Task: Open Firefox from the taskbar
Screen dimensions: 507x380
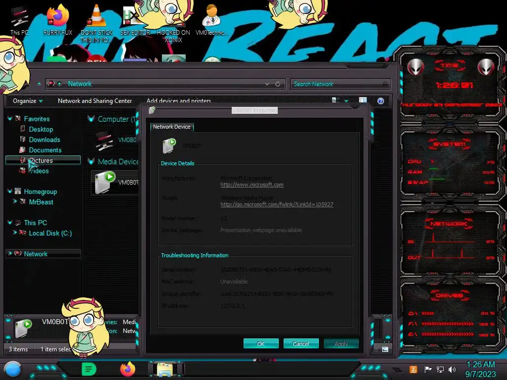Action: (128, 369)
